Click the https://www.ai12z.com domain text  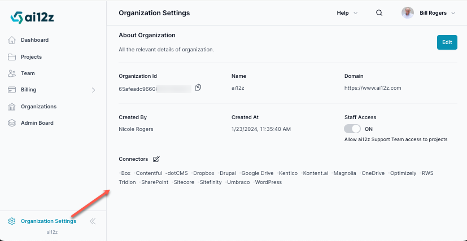[x=373, y=88]
